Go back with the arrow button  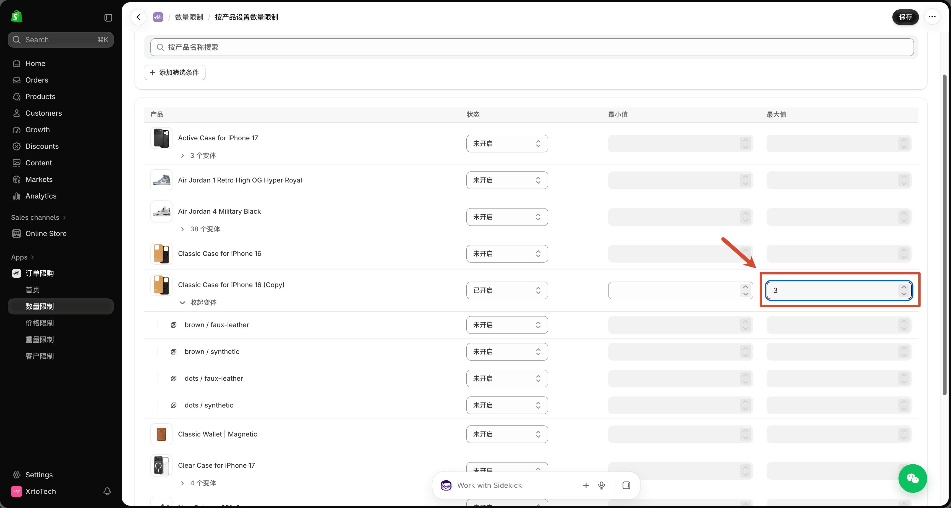coord(139,17)
